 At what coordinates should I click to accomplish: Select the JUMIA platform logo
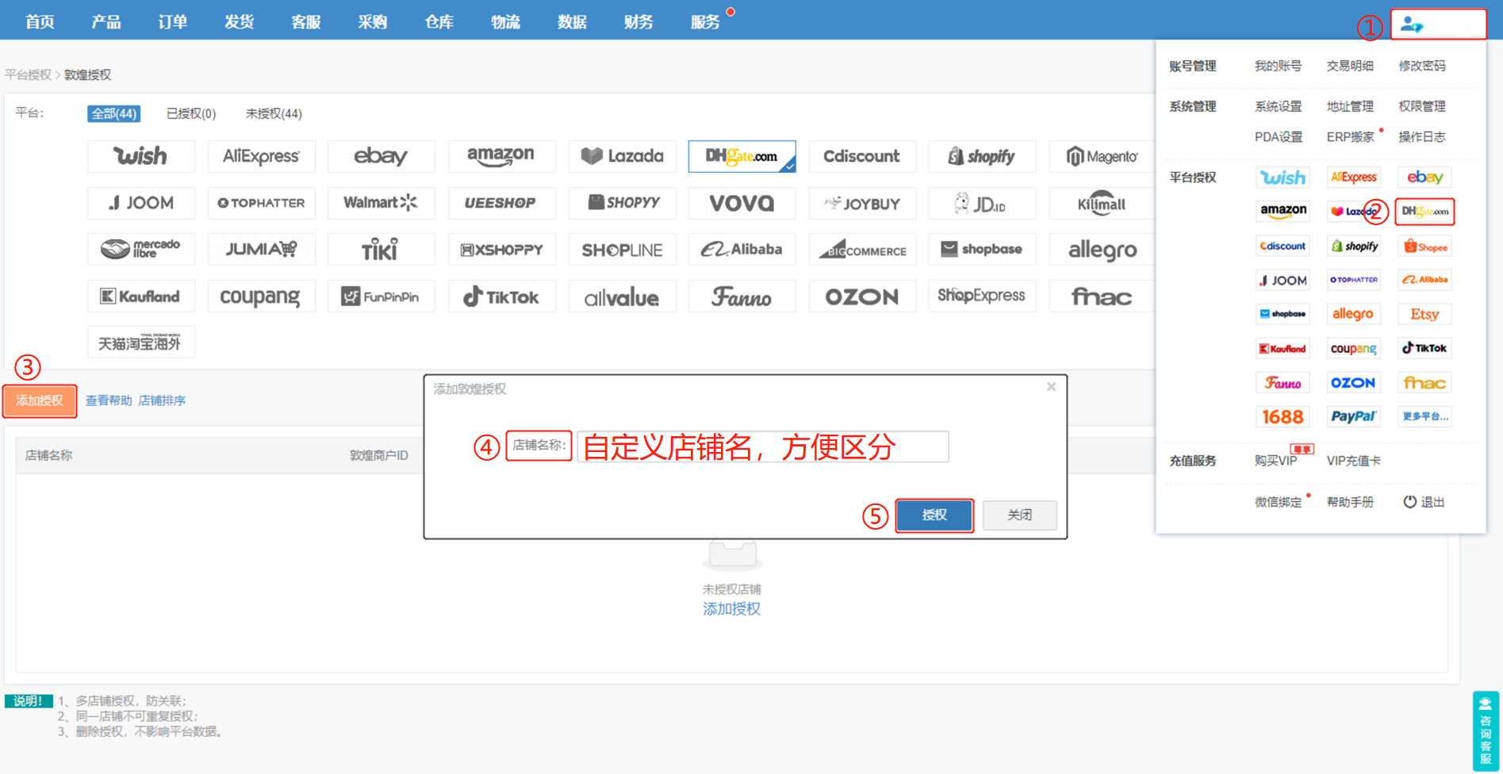click(x=262, y=249)
